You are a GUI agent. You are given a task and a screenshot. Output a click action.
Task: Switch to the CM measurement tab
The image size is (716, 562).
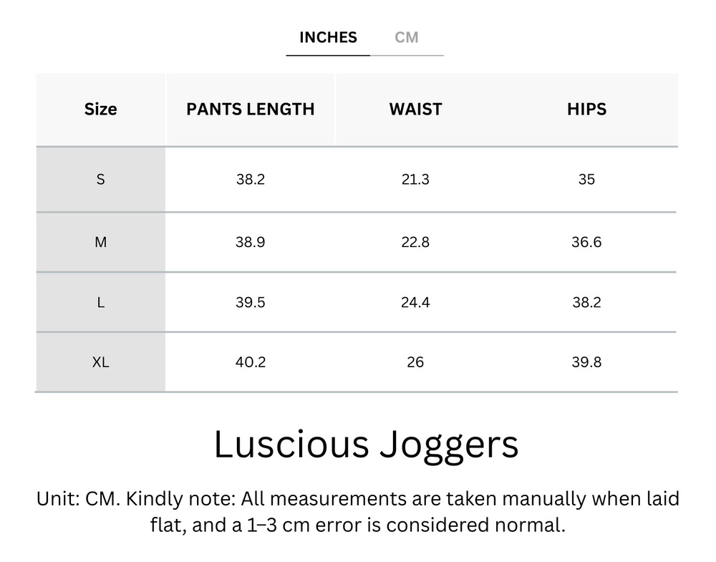[407, 37]
